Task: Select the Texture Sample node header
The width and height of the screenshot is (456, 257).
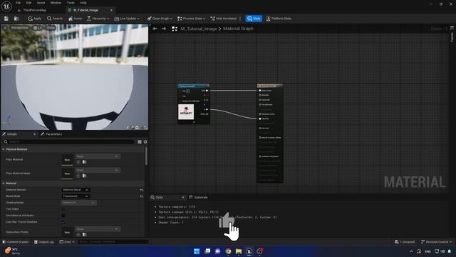Action: 193,86
